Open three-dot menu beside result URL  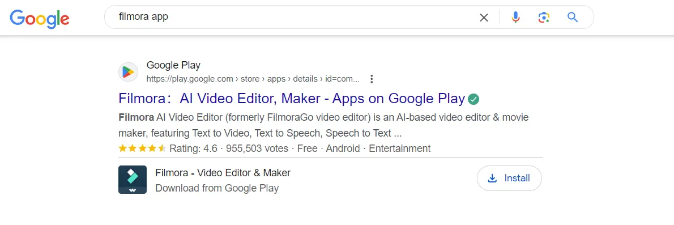pyautogui.click(x=372, y=79)
